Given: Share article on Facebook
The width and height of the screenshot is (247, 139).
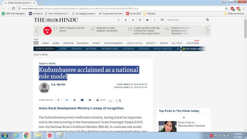Looking at the screenshot, I should 58,100.
